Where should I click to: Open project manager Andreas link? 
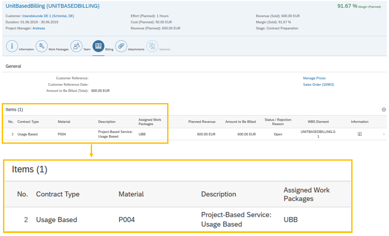coord(39,28)
